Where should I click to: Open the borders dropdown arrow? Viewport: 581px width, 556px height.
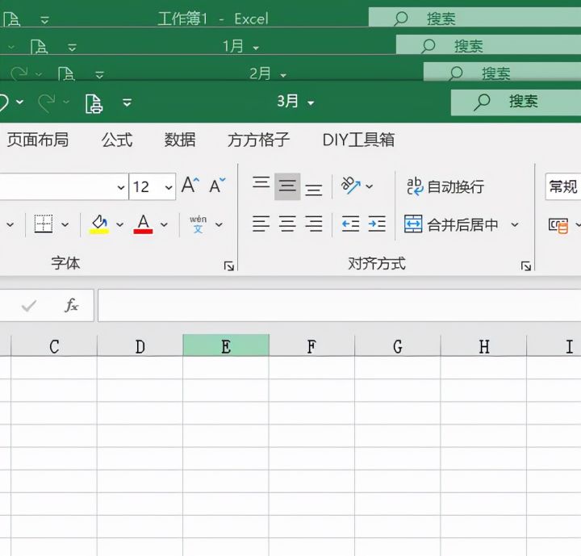pyautogui.click(x=65, y=224)
